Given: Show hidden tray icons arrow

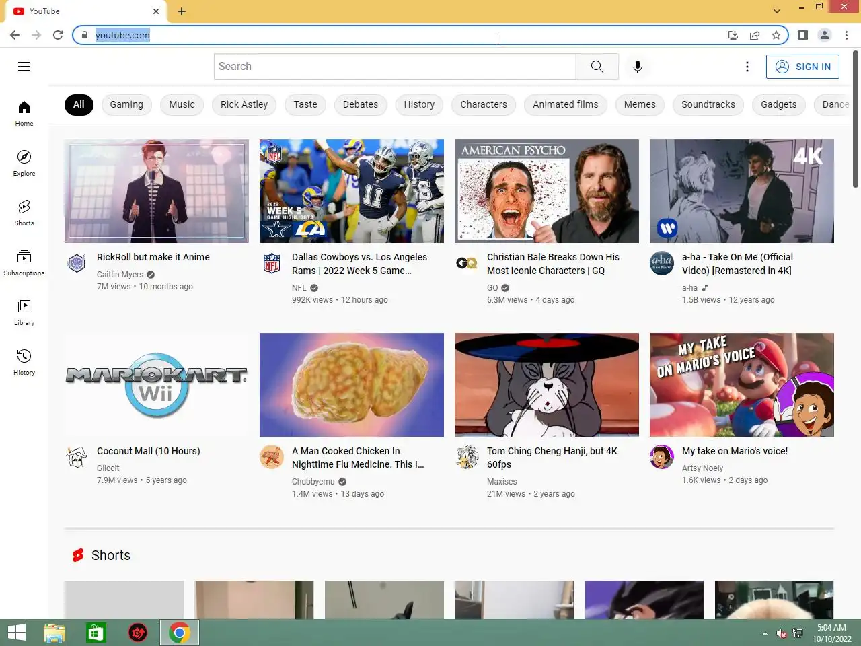Looking at the screenshot, I should click(765, 633).
